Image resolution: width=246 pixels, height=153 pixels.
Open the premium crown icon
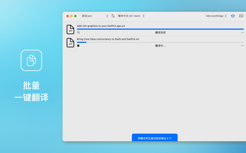coord(233,16)
